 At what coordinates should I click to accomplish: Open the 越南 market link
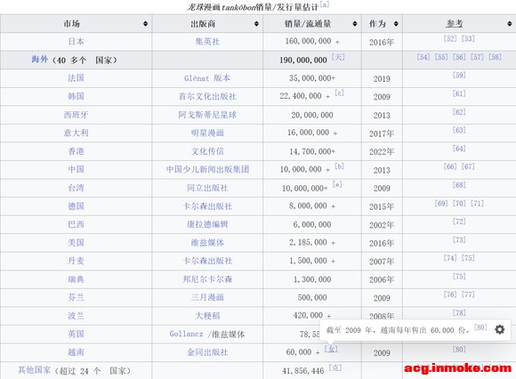pos(76,352)
